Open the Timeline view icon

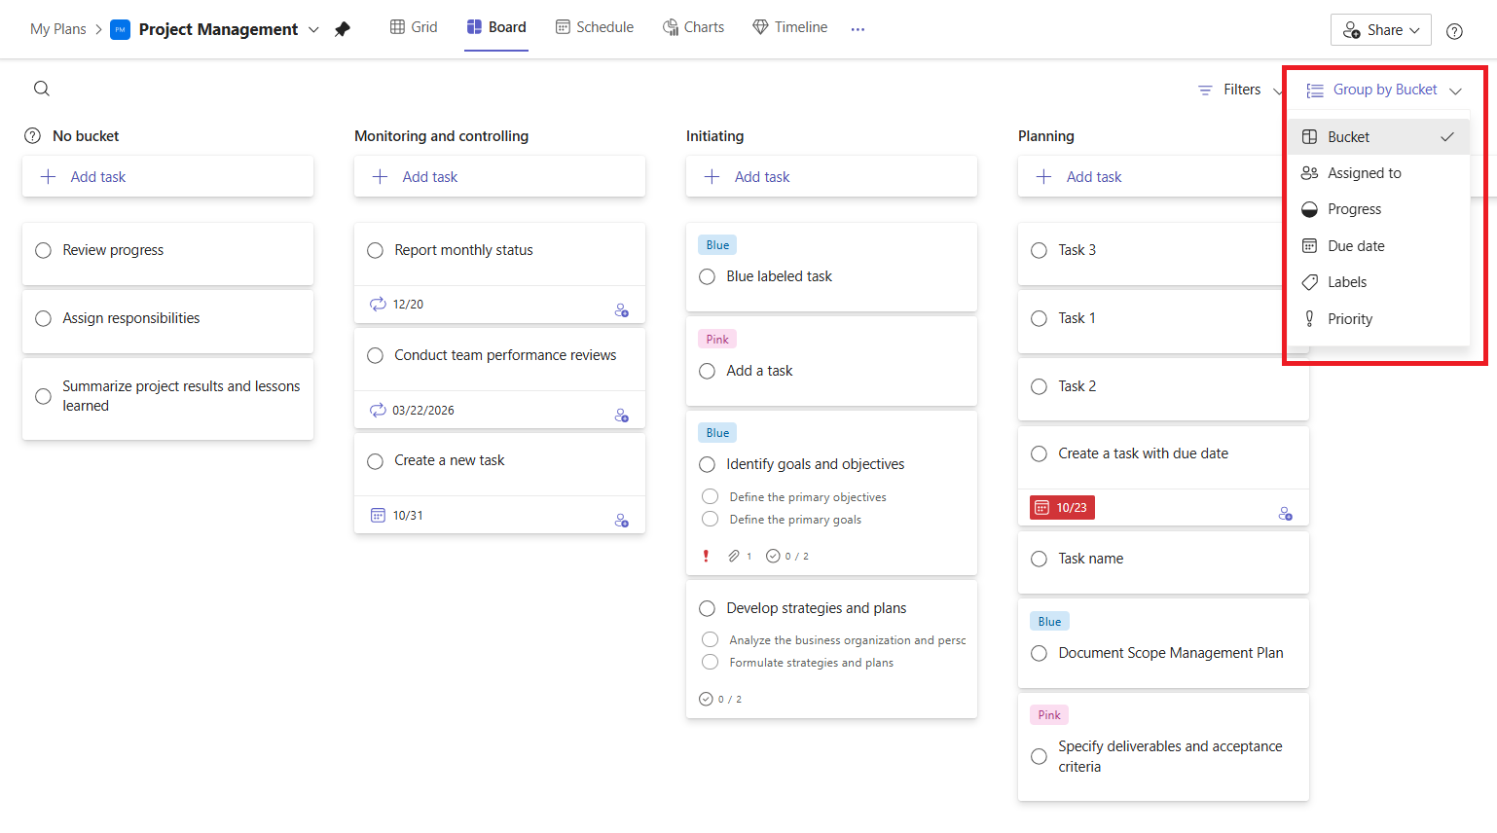[x=760, y=26]
